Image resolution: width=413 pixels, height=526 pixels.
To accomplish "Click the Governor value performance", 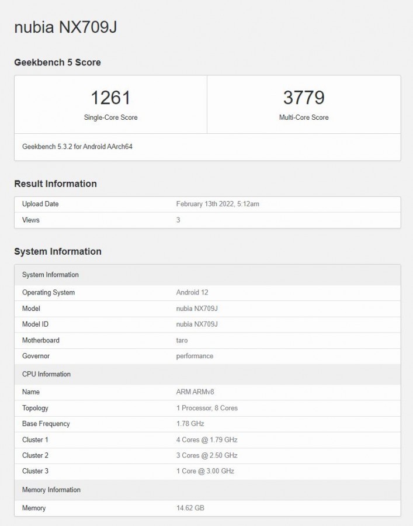I will (x=195, y=356).
